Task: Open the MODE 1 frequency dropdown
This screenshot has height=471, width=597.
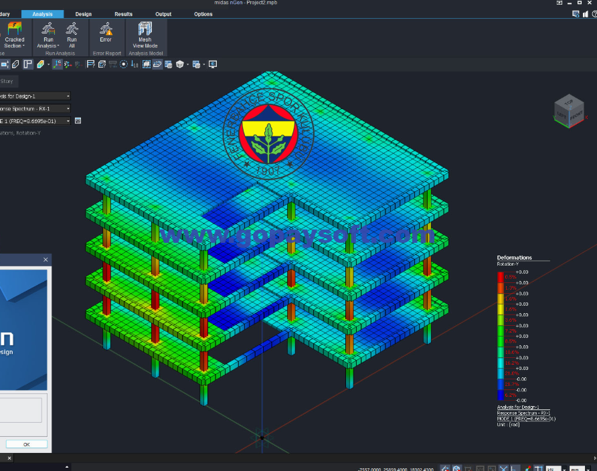Action: coord(35,121)
